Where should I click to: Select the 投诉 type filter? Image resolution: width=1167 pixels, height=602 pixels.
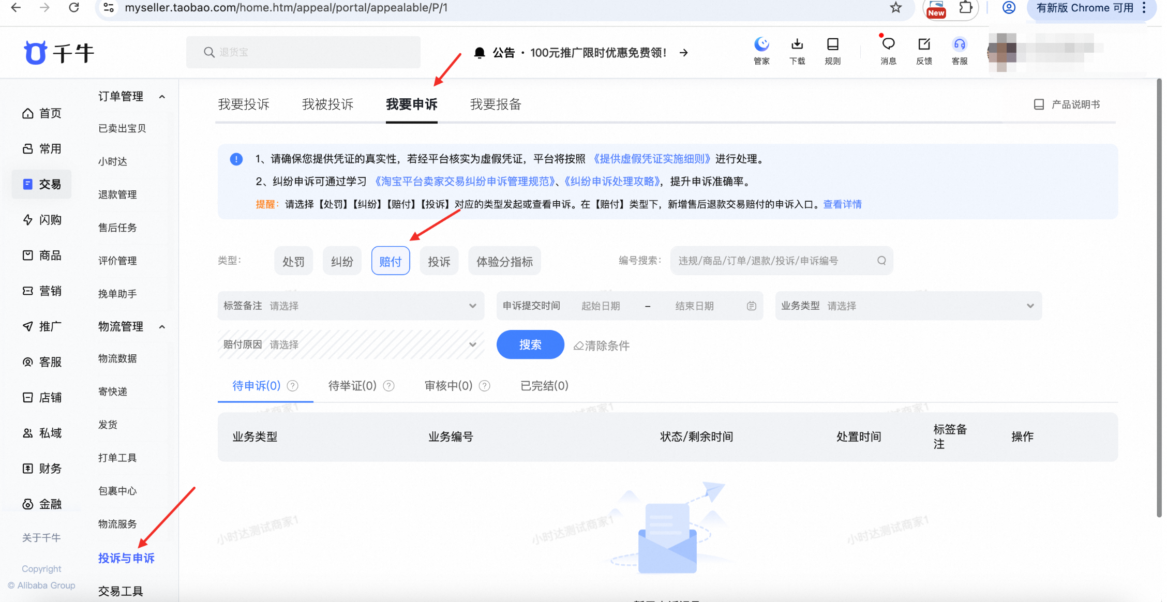(x=439, y=261)
